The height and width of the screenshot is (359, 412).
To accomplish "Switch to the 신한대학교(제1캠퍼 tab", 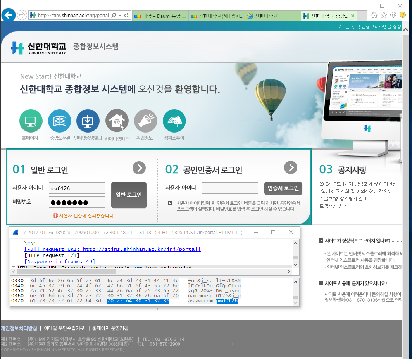I will click(217, 16).
